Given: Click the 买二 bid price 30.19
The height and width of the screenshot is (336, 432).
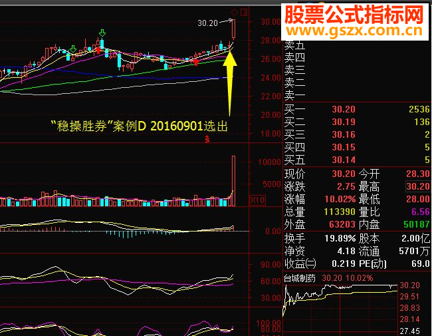Looking at the screenshot, I should tap(344, 122).
